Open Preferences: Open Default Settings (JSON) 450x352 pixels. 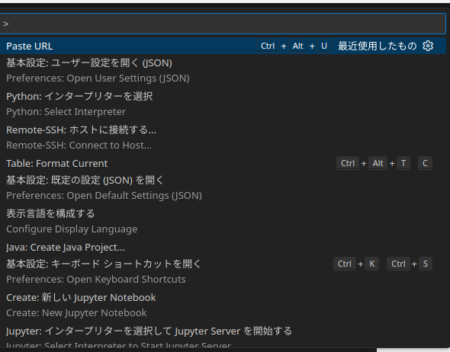point(223,188)
